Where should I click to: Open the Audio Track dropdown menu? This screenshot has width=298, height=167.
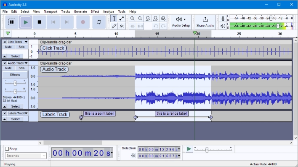click(18, 63)
